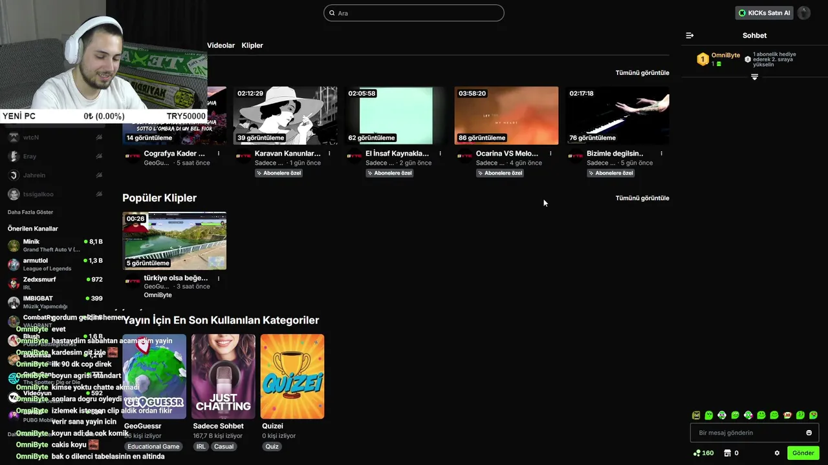Open options menu for Cografya Kader video
The width and height of the screenshot is (828, 465).
(x=219, y=154)
